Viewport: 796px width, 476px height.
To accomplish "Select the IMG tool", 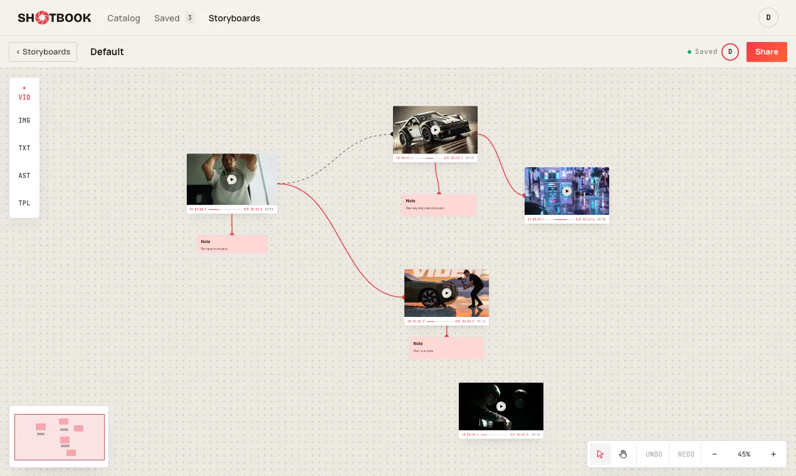I will [24, 120].
